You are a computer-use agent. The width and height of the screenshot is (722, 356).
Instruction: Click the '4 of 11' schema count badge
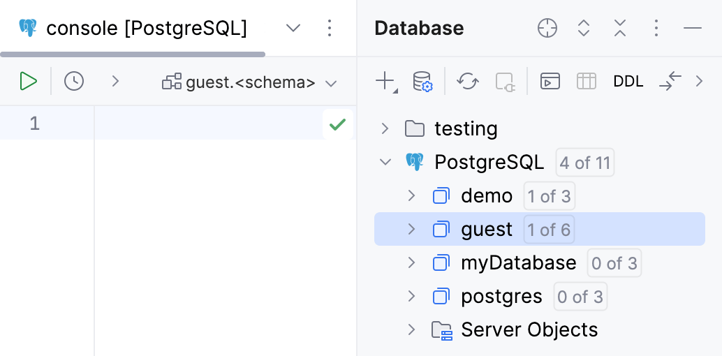(585, 163)
